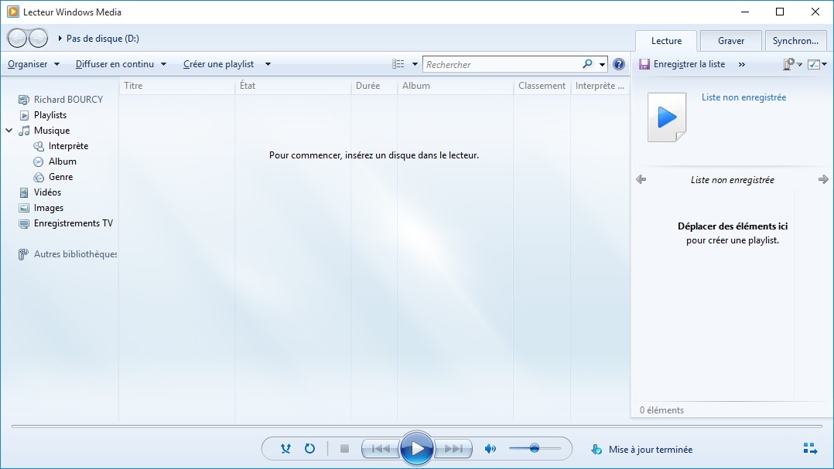Collapse the Musique tree node
This screenshot has width=834, height=469.
pos(9,130)
